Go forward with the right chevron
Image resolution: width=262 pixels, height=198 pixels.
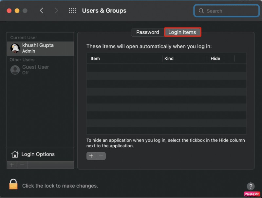(x=56, y=11)
